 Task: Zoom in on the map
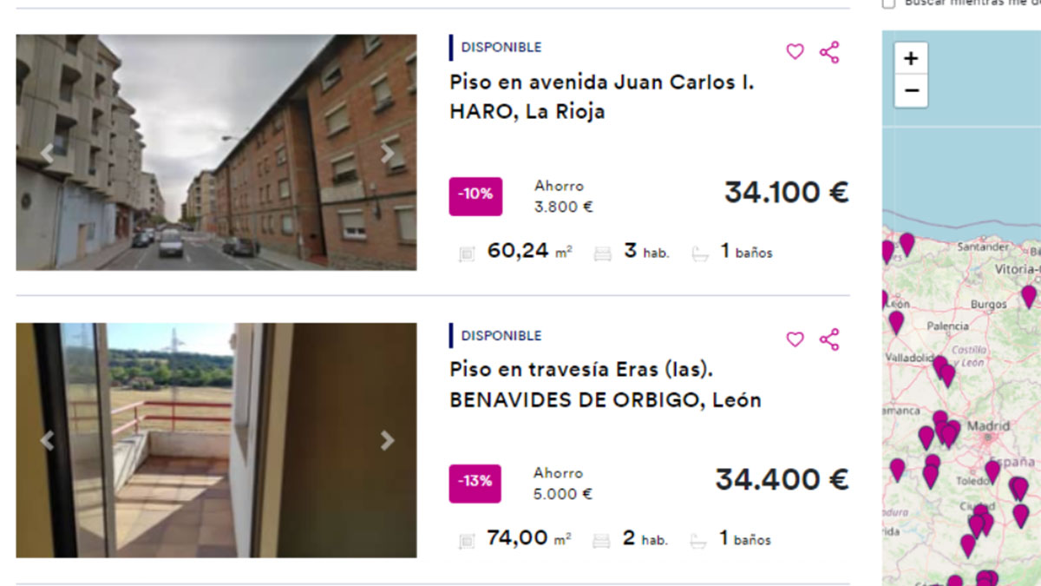coord(911,59)
